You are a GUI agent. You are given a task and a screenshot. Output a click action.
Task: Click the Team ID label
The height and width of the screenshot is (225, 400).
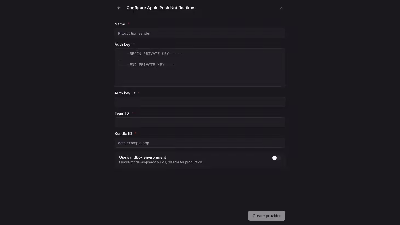tap(122, 113)
